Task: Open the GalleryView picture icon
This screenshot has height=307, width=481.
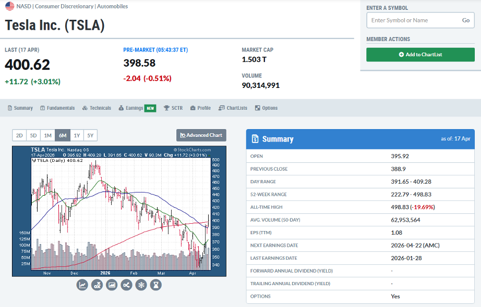Action: [112, 285]
